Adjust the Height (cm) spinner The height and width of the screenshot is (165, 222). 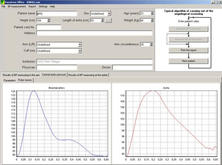click(49, 20)
